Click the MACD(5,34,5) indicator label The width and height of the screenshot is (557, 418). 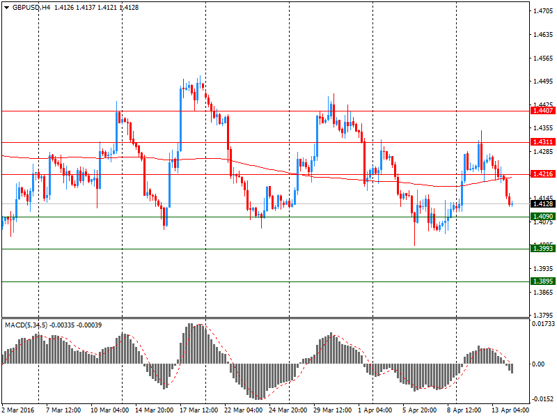(x=26, y=325)
